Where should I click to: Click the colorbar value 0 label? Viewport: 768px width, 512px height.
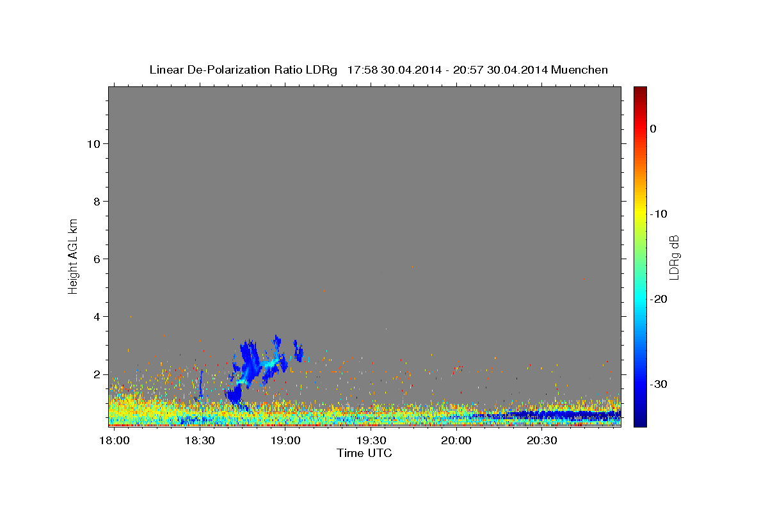(x=653, y=129)
